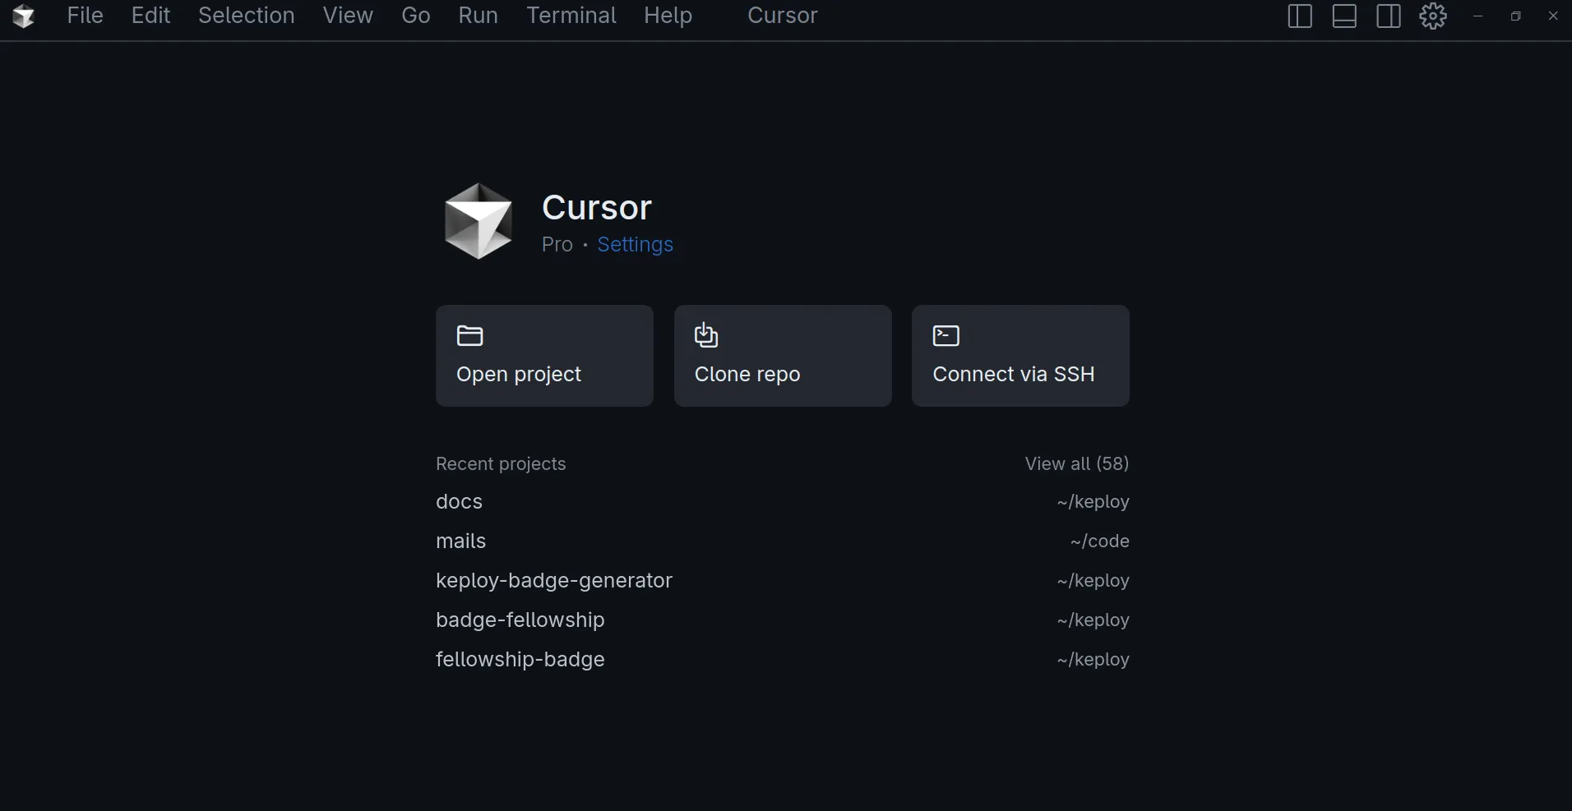Open the View menu
This screenshot has height=811, width=1572.
point(348,16)
